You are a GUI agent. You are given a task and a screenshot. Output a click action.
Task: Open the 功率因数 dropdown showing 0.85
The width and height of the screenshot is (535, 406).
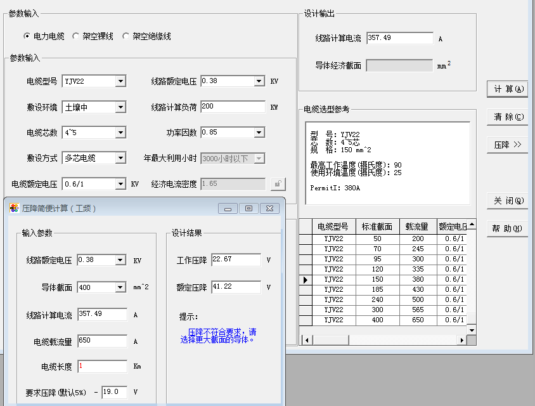pyautogui.click(x=259, y=133)
